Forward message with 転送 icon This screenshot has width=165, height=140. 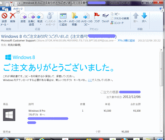(40, 16)
